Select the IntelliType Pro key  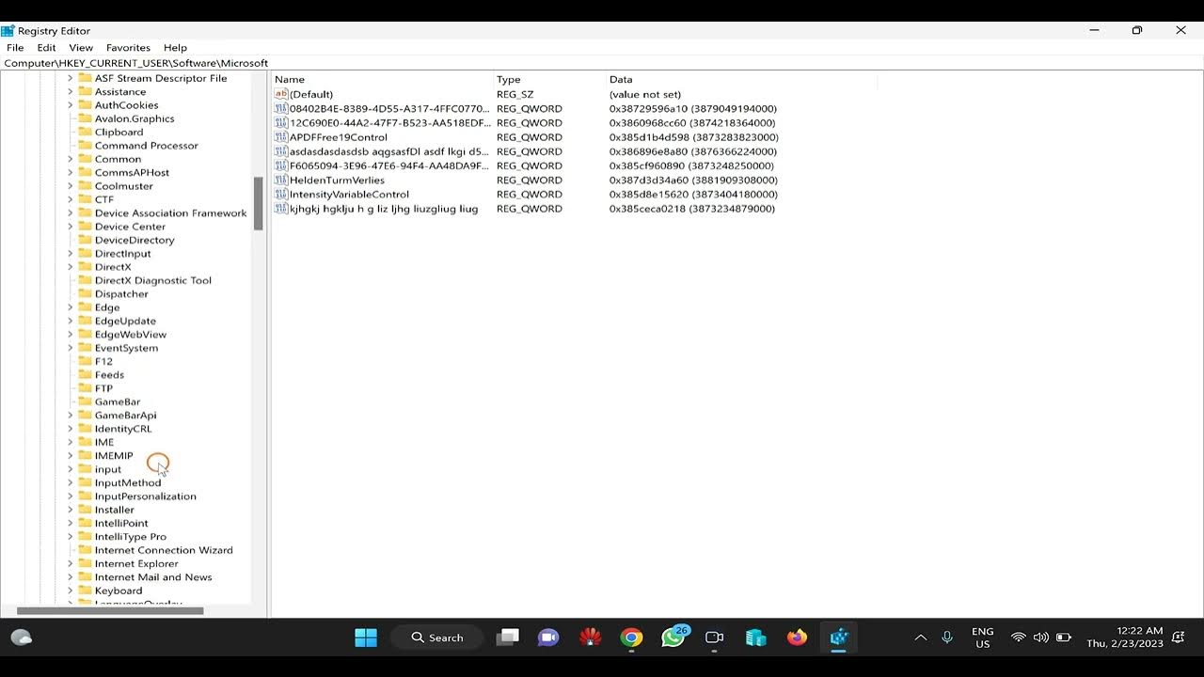tap(130, 537)
